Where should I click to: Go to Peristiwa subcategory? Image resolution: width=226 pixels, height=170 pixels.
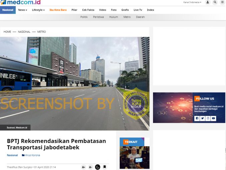pyautogui.click(x=98, y=17)
